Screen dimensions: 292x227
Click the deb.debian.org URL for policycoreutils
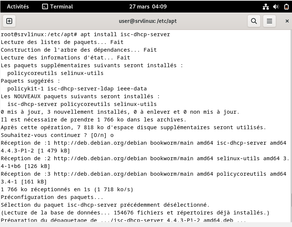96,174
